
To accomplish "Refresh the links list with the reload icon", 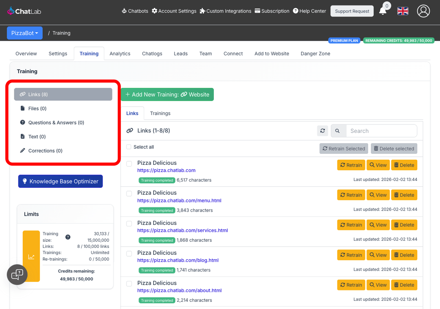I will pos(322,131).
